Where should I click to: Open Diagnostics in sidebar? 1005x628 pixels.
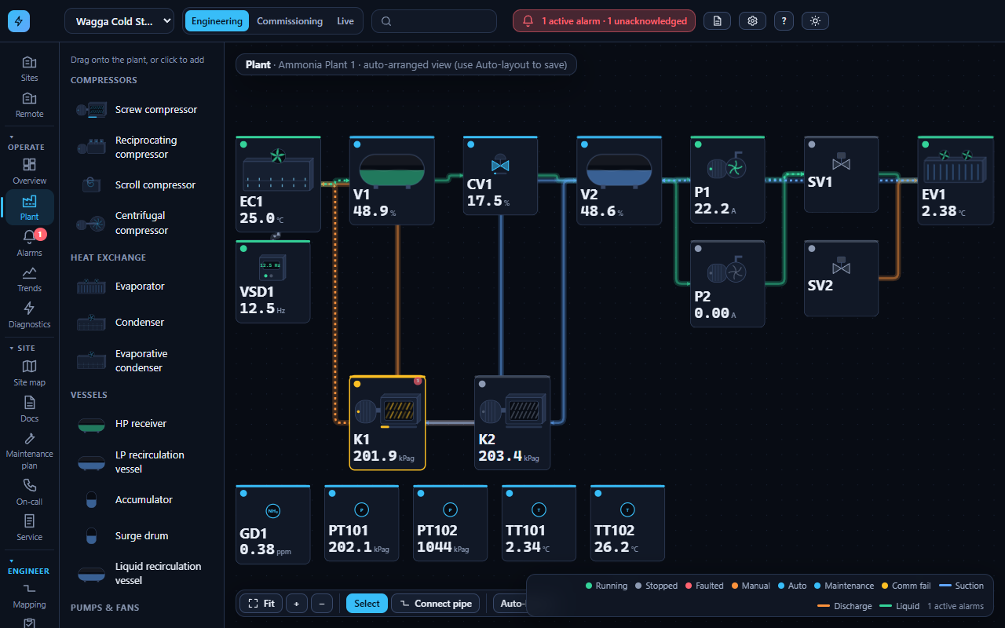click(x=29, y=315)
